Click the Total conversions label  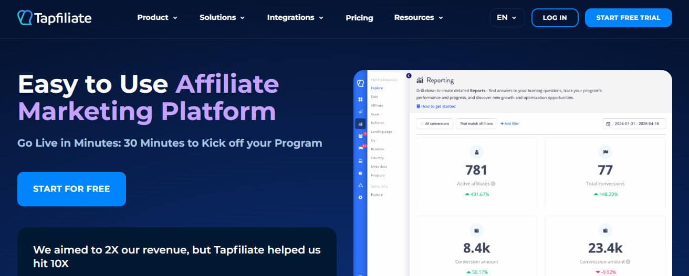(x=605, y=184)
